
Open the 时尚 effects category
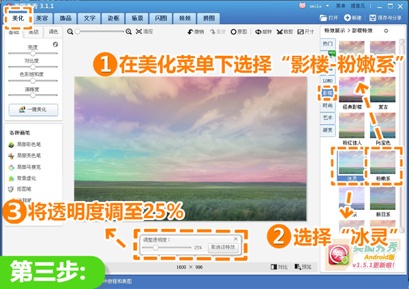[x=328, y=106]
